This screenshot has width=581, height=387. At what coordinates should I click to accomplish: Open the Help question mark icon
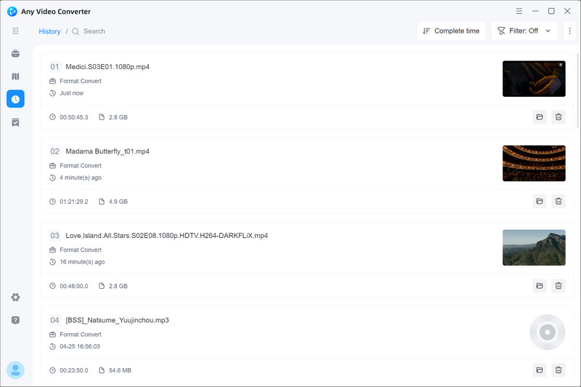15,320
